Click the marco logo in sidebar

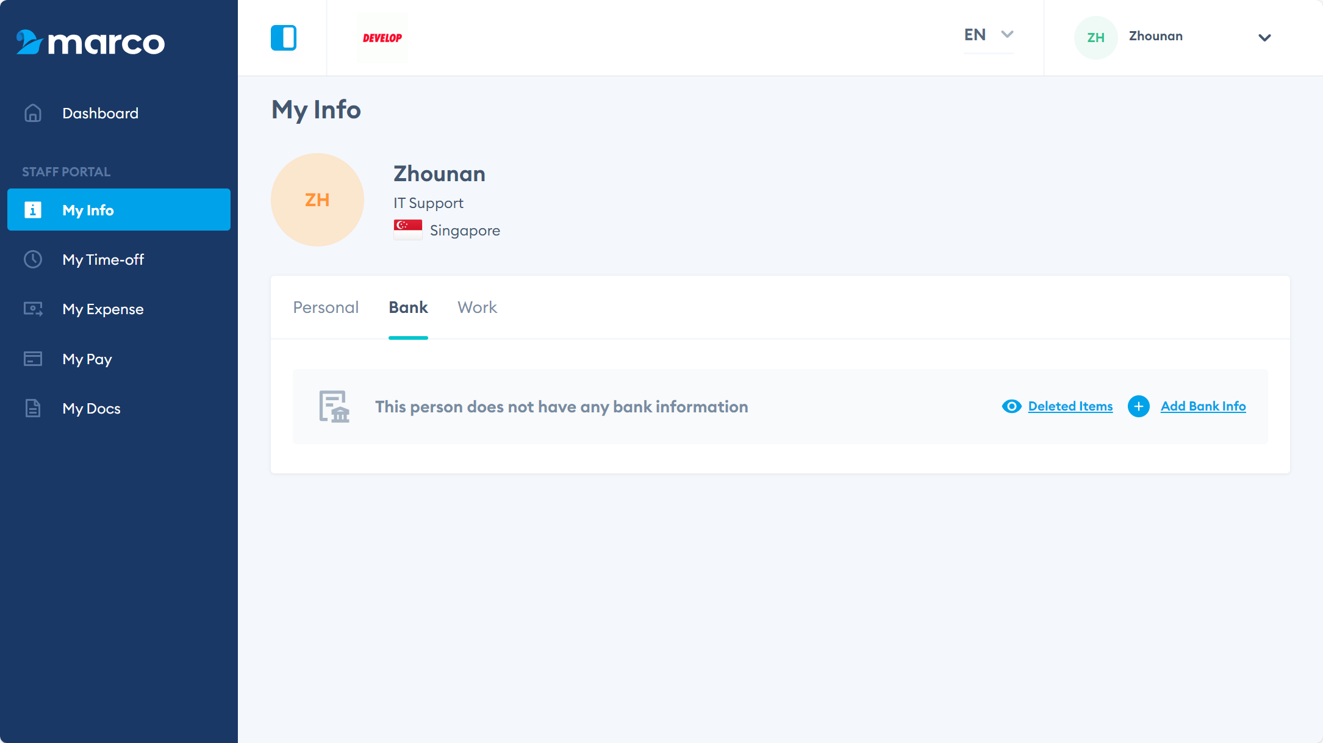pos(90,42)
